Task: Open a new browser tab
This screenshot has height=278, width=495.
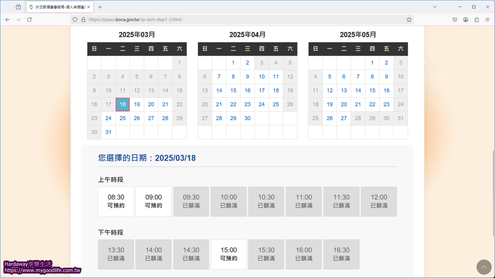Action: click(100, 7)
